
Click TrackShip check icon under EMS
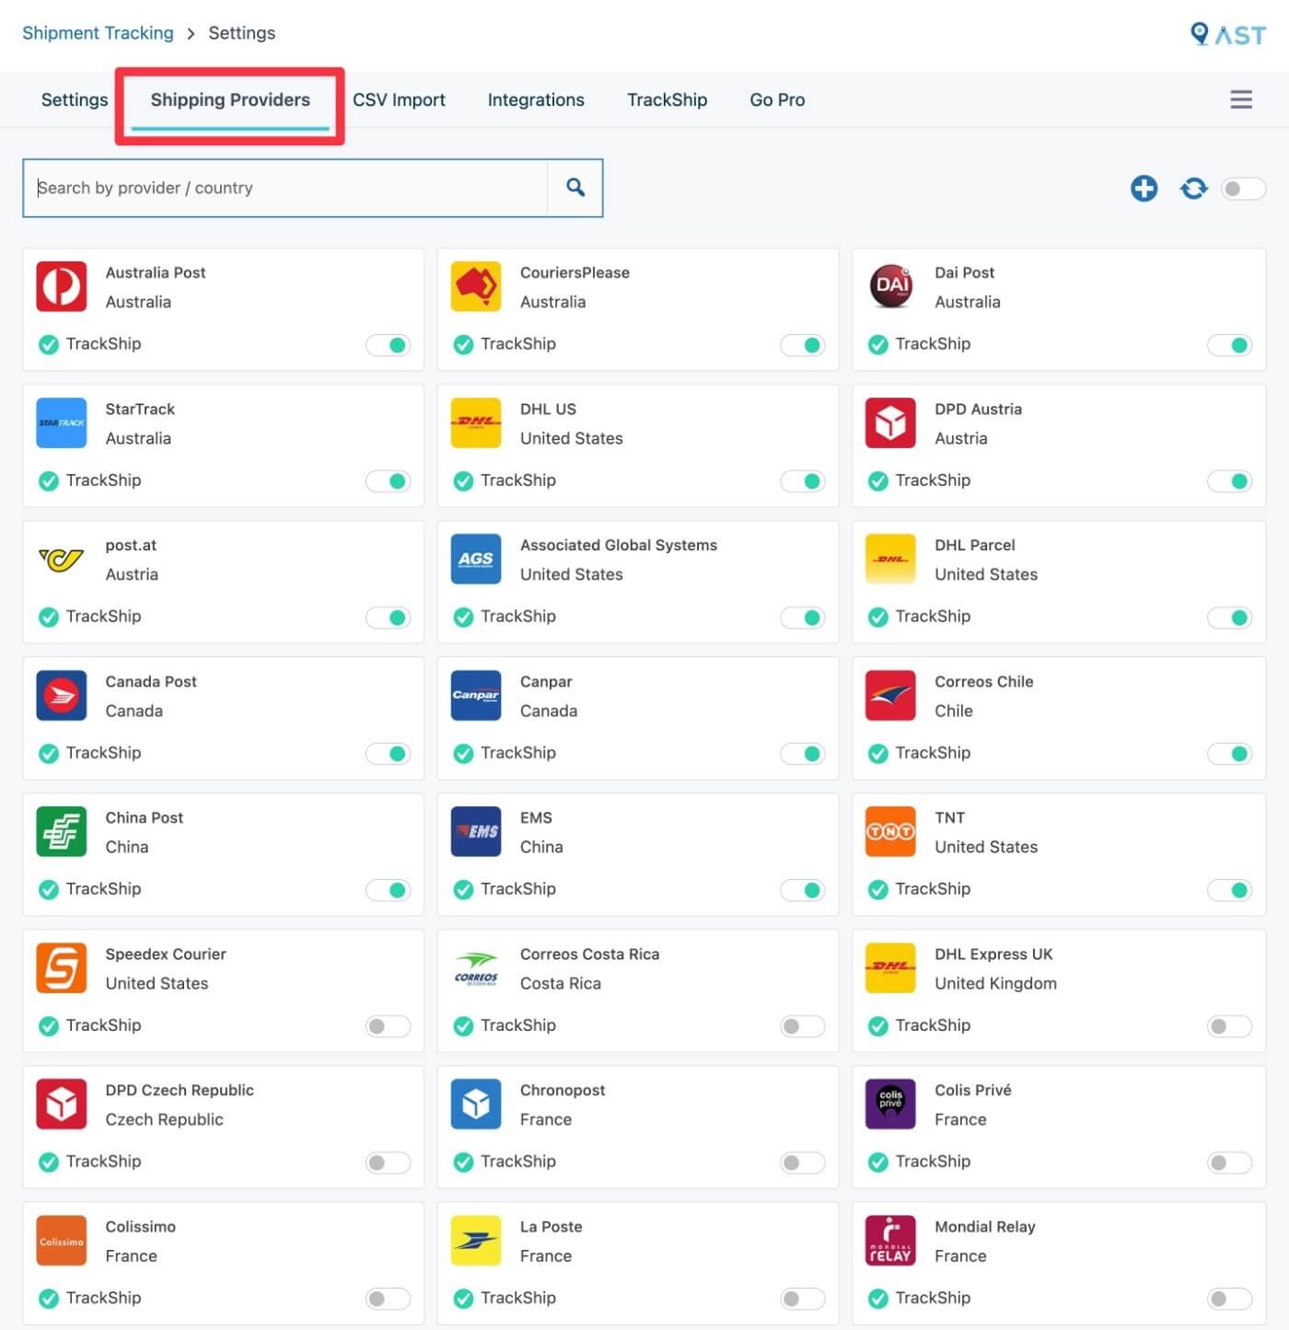[x=463, y=889]
